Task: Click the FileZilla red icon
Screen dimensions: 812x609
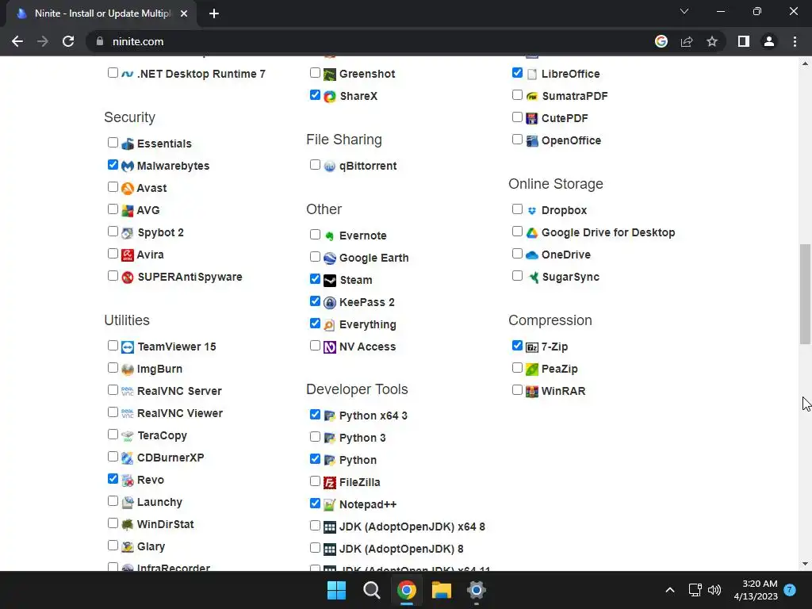Action: [x=330, y=483]
